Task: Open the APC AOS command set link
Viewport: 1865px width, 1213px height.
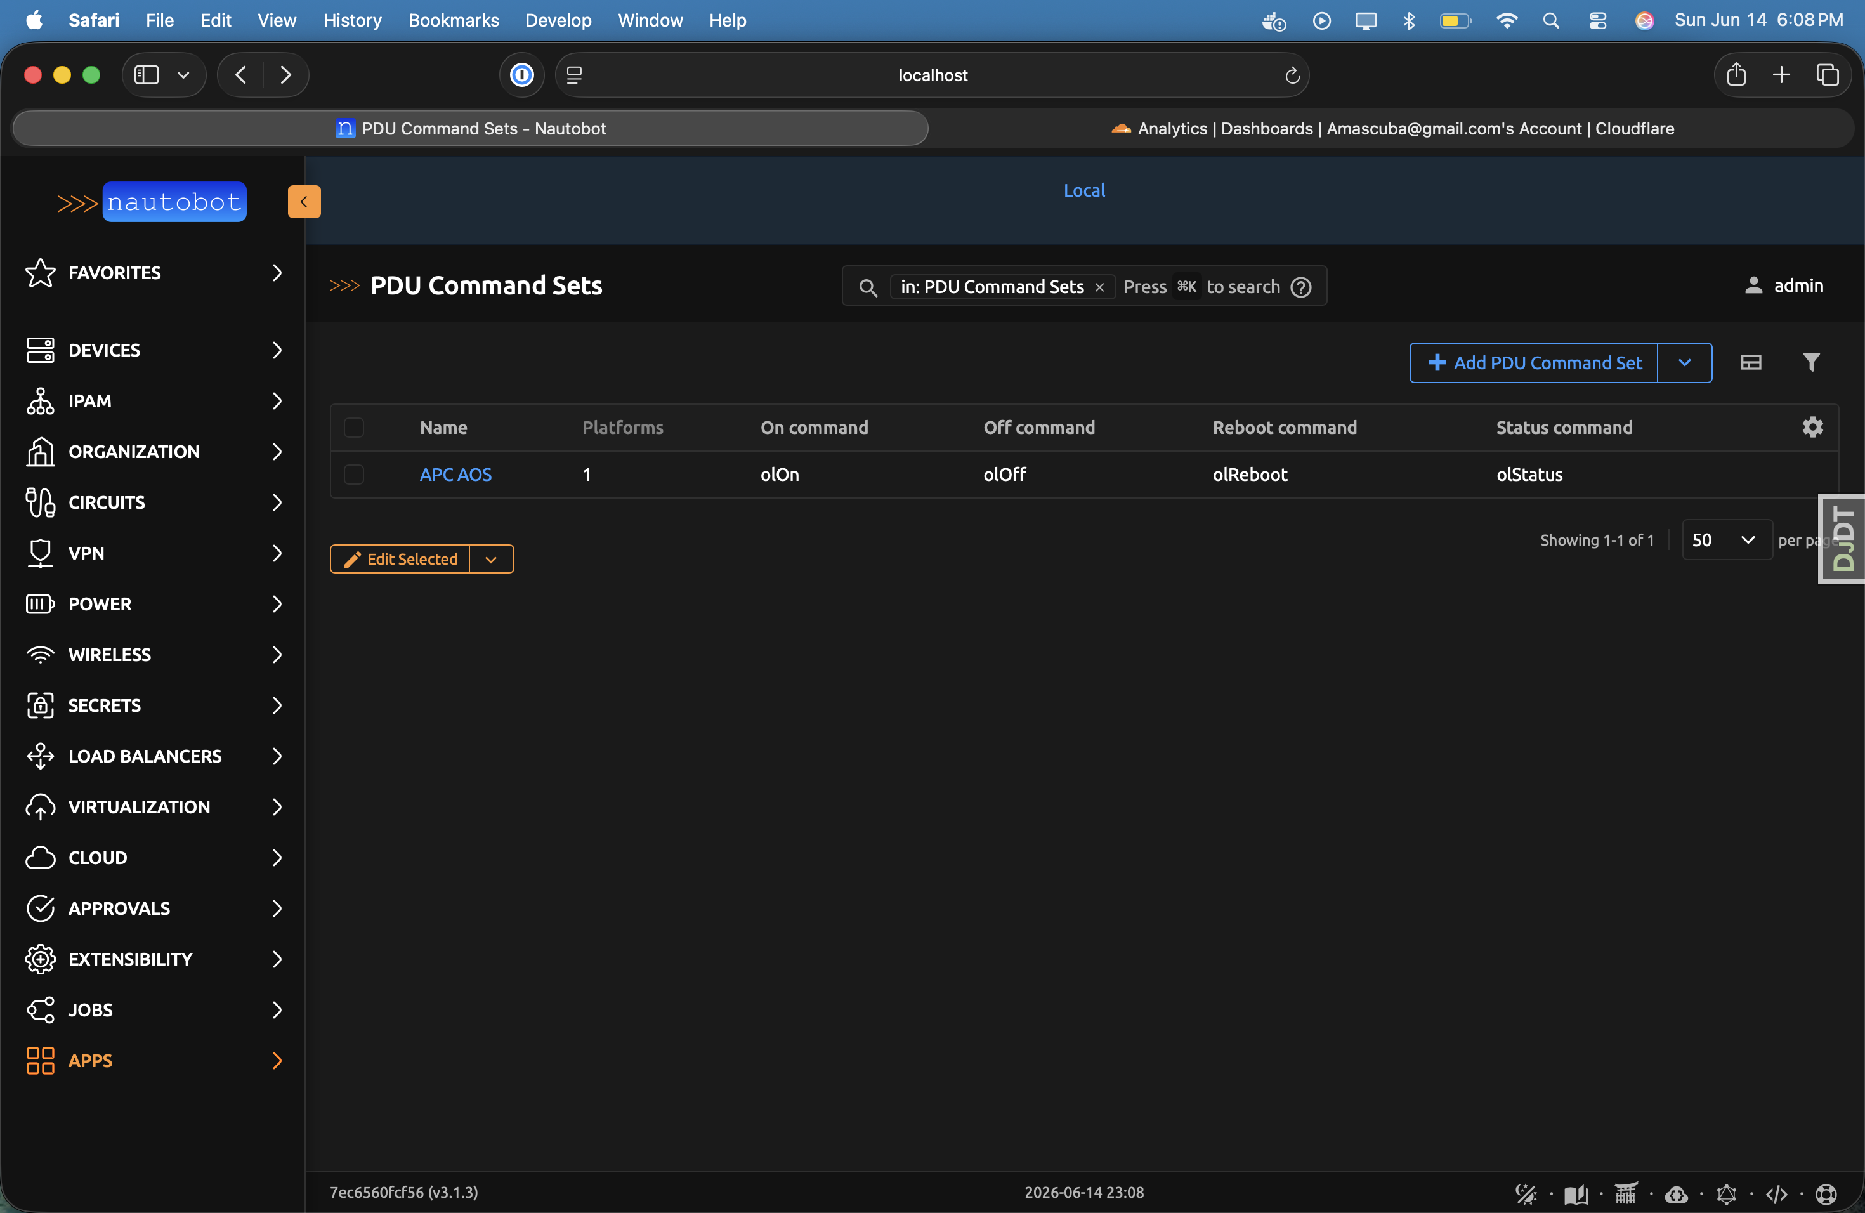Action: pos(455,474)
